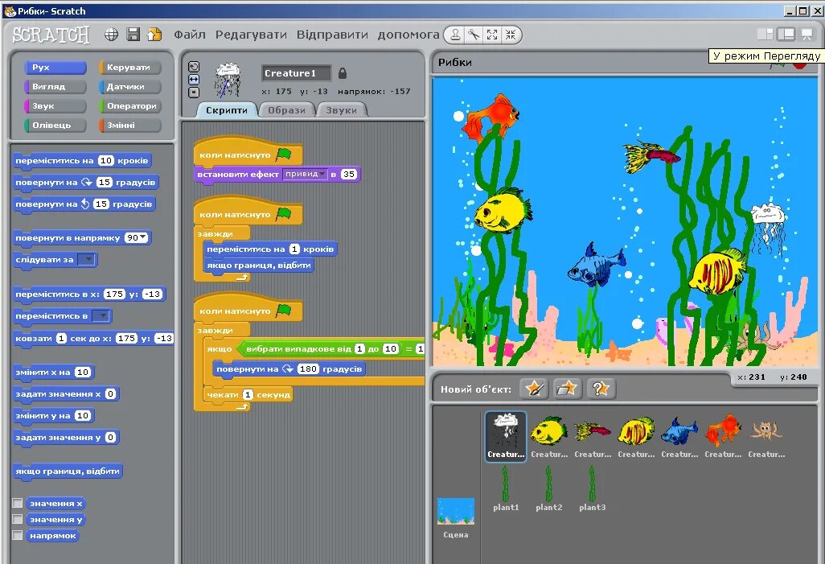Click the sprite lock icon

click(x=343, y=73)
